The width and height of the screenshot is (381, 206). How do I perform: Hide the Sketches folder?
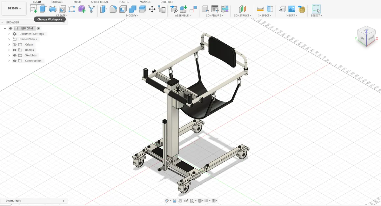click(x=15, y=55)
